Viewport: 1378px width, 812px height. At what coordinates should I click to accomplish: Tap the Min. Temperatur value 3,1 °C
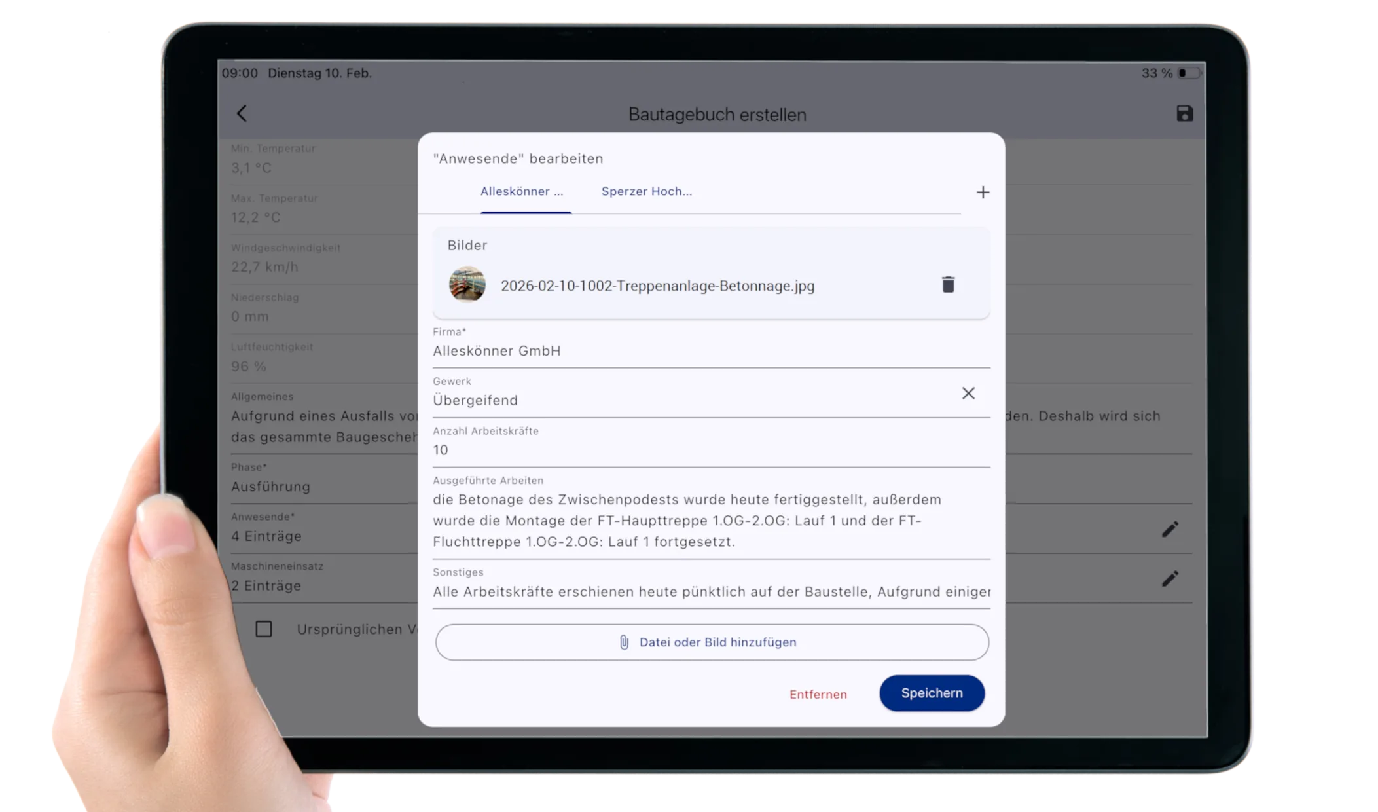pyautogui.click(x=251, y=168)
